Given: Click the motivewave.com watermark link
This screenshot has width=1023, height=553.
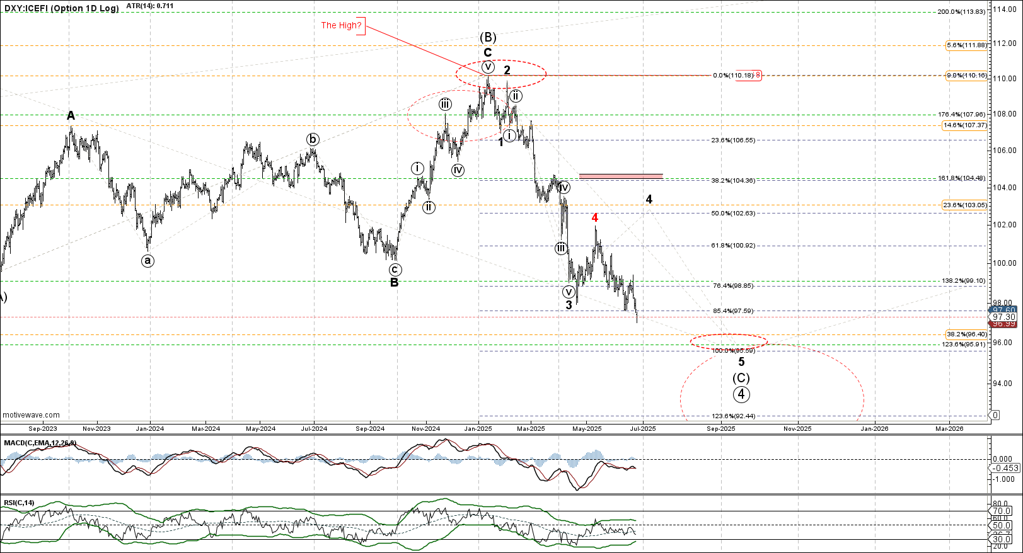Looking at the screenshot, I should point(32,415).
